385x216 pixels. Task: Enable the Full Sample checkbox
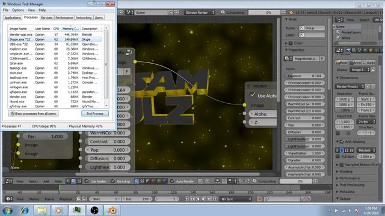coord(338,156)
